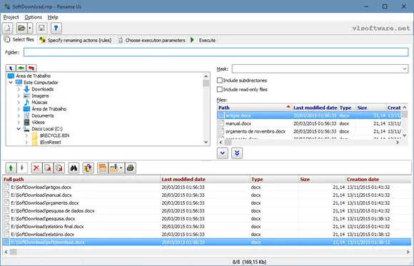Click the grey move-down arrow icon
414x266 pixels.
click(x=22, y=168)
